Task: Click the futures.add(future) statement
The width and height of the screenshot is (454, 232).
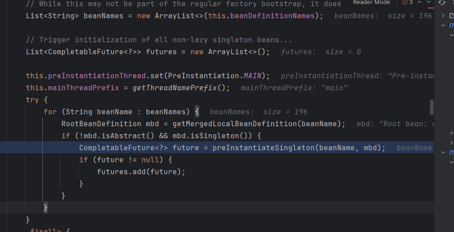Action: [x=141, y=172]
